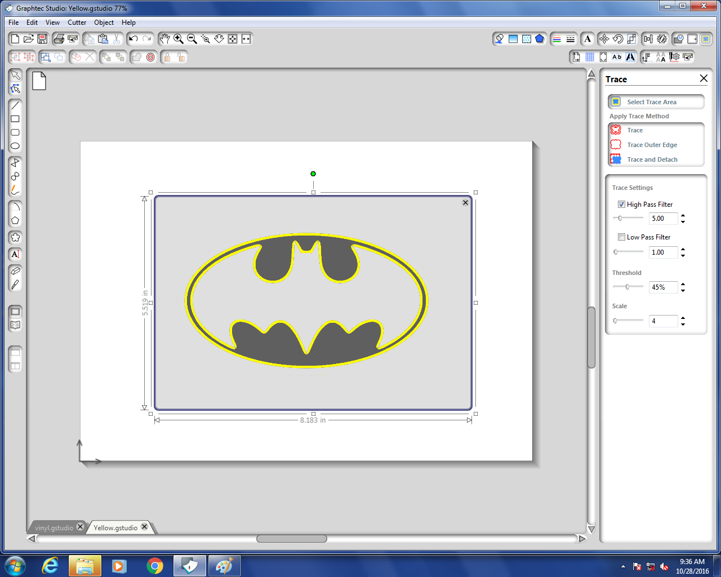Select the pan hand tool

(164, 39)
